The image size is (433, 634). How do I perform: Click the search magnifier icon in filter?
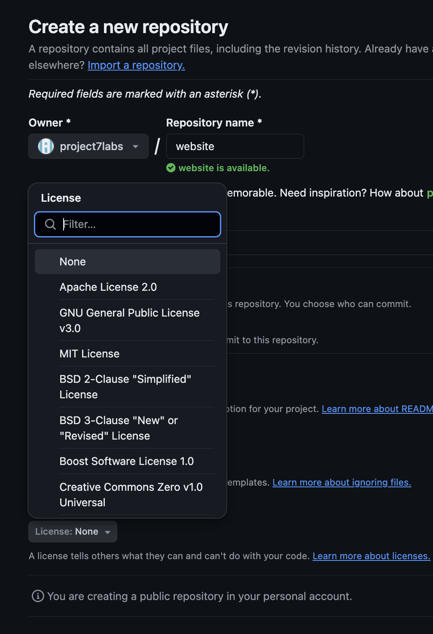[50, 224]
